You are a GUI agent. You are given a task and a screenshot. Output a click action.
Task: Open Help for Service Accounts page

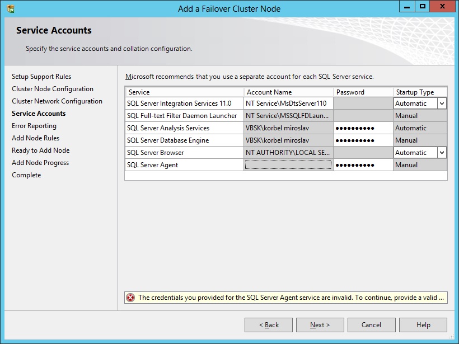coord(423,324)
